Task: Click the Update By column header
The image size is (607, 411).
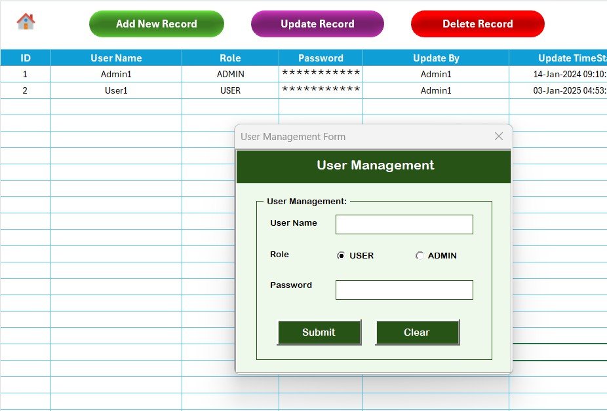Action: (x=435, y=58)
